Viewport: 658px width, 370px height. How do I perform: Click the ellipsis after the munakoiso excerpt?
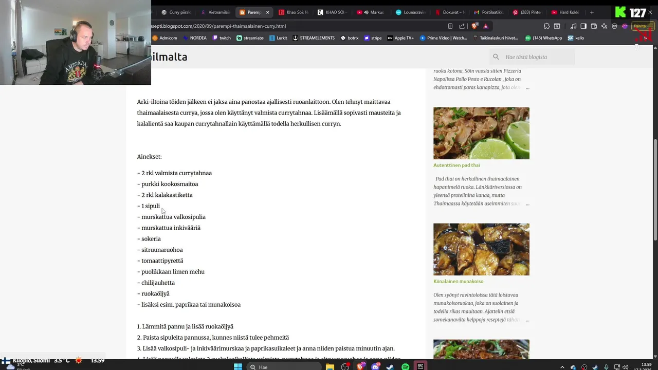tap(527, 320)
